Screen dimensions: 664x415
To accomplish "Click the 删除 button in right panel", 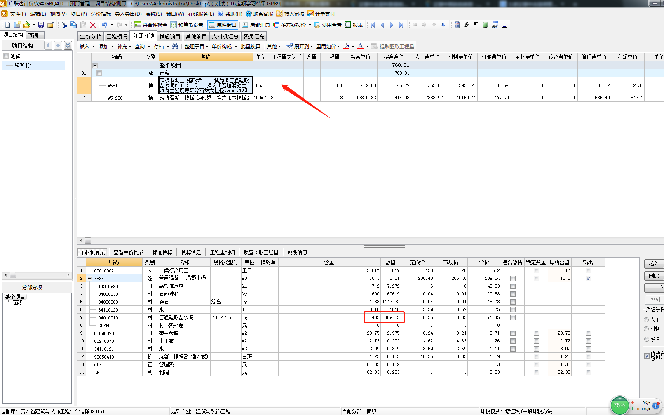I will click(654, 276).
